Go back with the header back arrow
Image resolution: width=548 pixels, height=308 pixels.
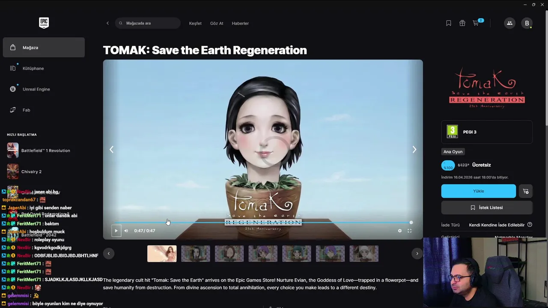click(107, 23)
